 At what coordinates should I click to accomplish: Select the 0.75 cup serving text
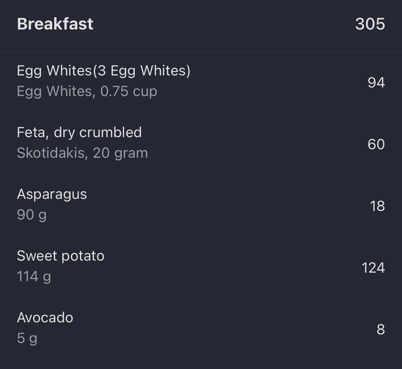[x=129, y=91]
